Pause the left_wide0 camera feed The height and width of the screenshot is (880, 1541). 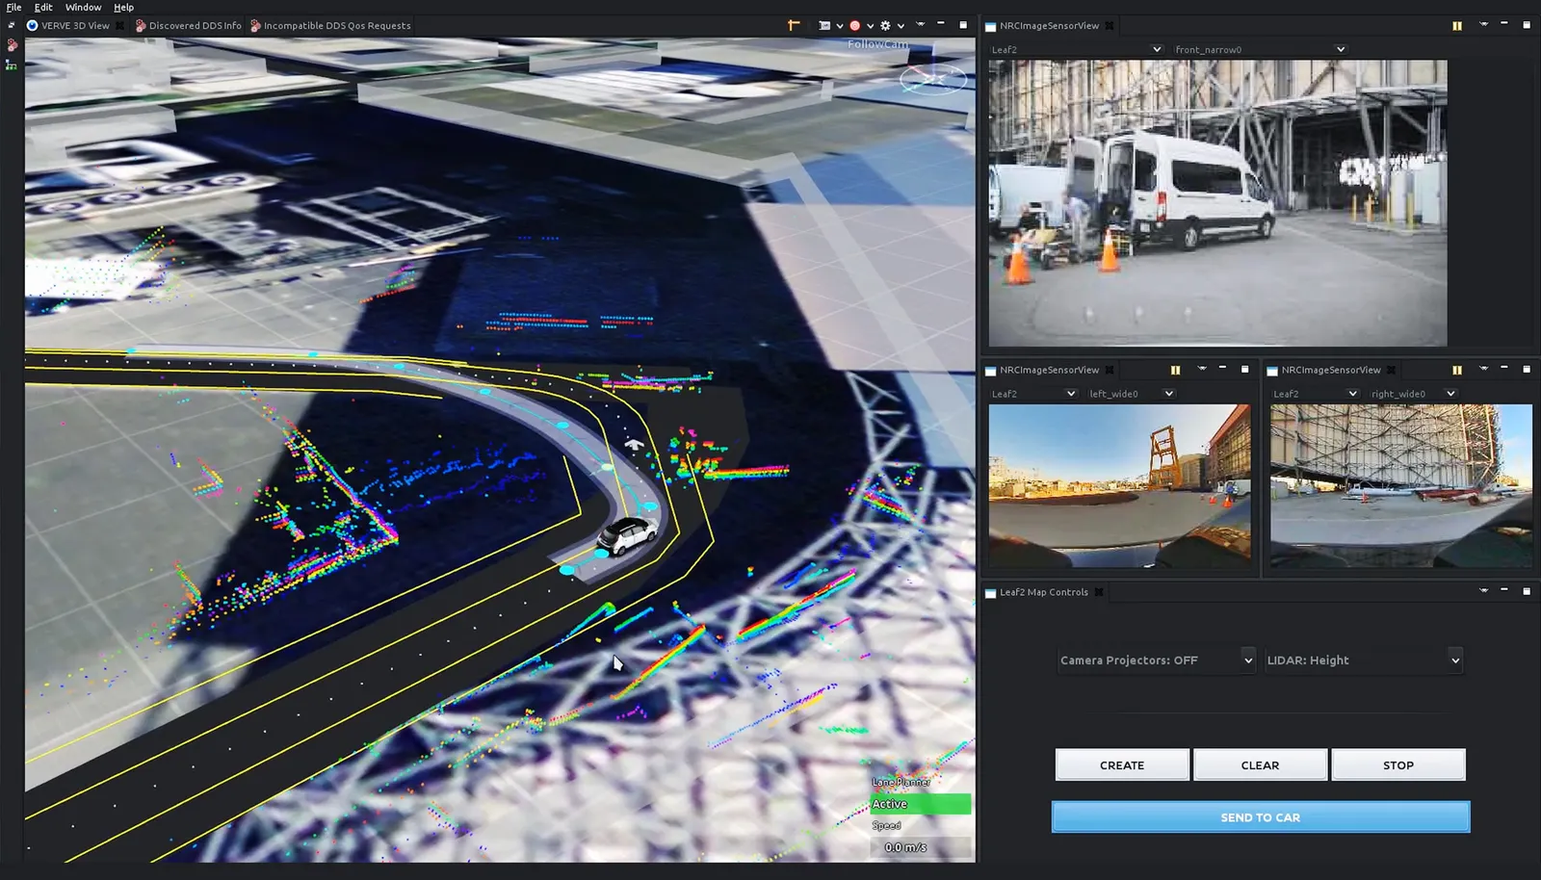pyautogui.click(x=1175, y=370)
